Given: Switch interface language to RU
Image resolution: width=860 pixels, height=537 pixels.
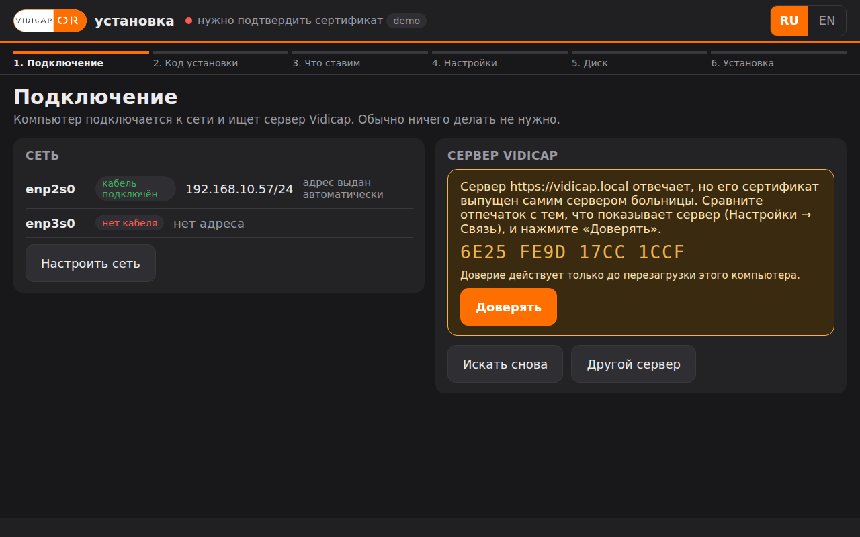Looking at the screenshot, I should pyautogui.click(x=789, y=21).
